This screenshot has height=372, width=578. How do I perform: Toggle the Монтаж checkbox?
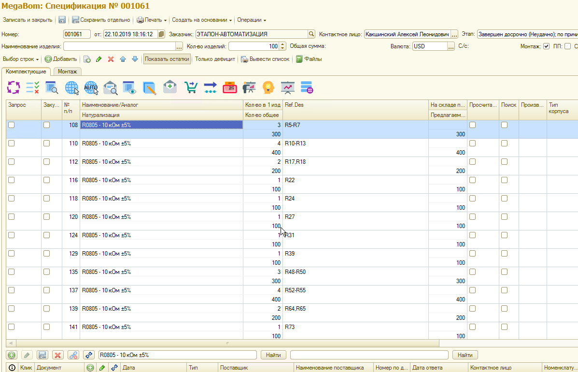pos(546,46)
